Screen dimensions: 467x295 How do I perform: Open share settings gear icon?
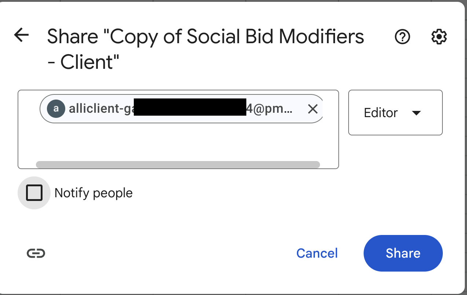(x=438, y=37)
